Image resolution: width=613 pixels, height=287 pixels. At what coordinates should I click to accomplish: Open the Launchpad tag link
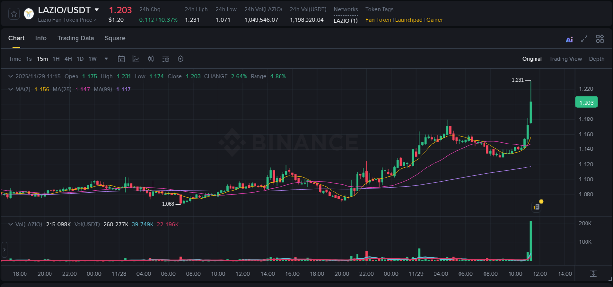409,20
